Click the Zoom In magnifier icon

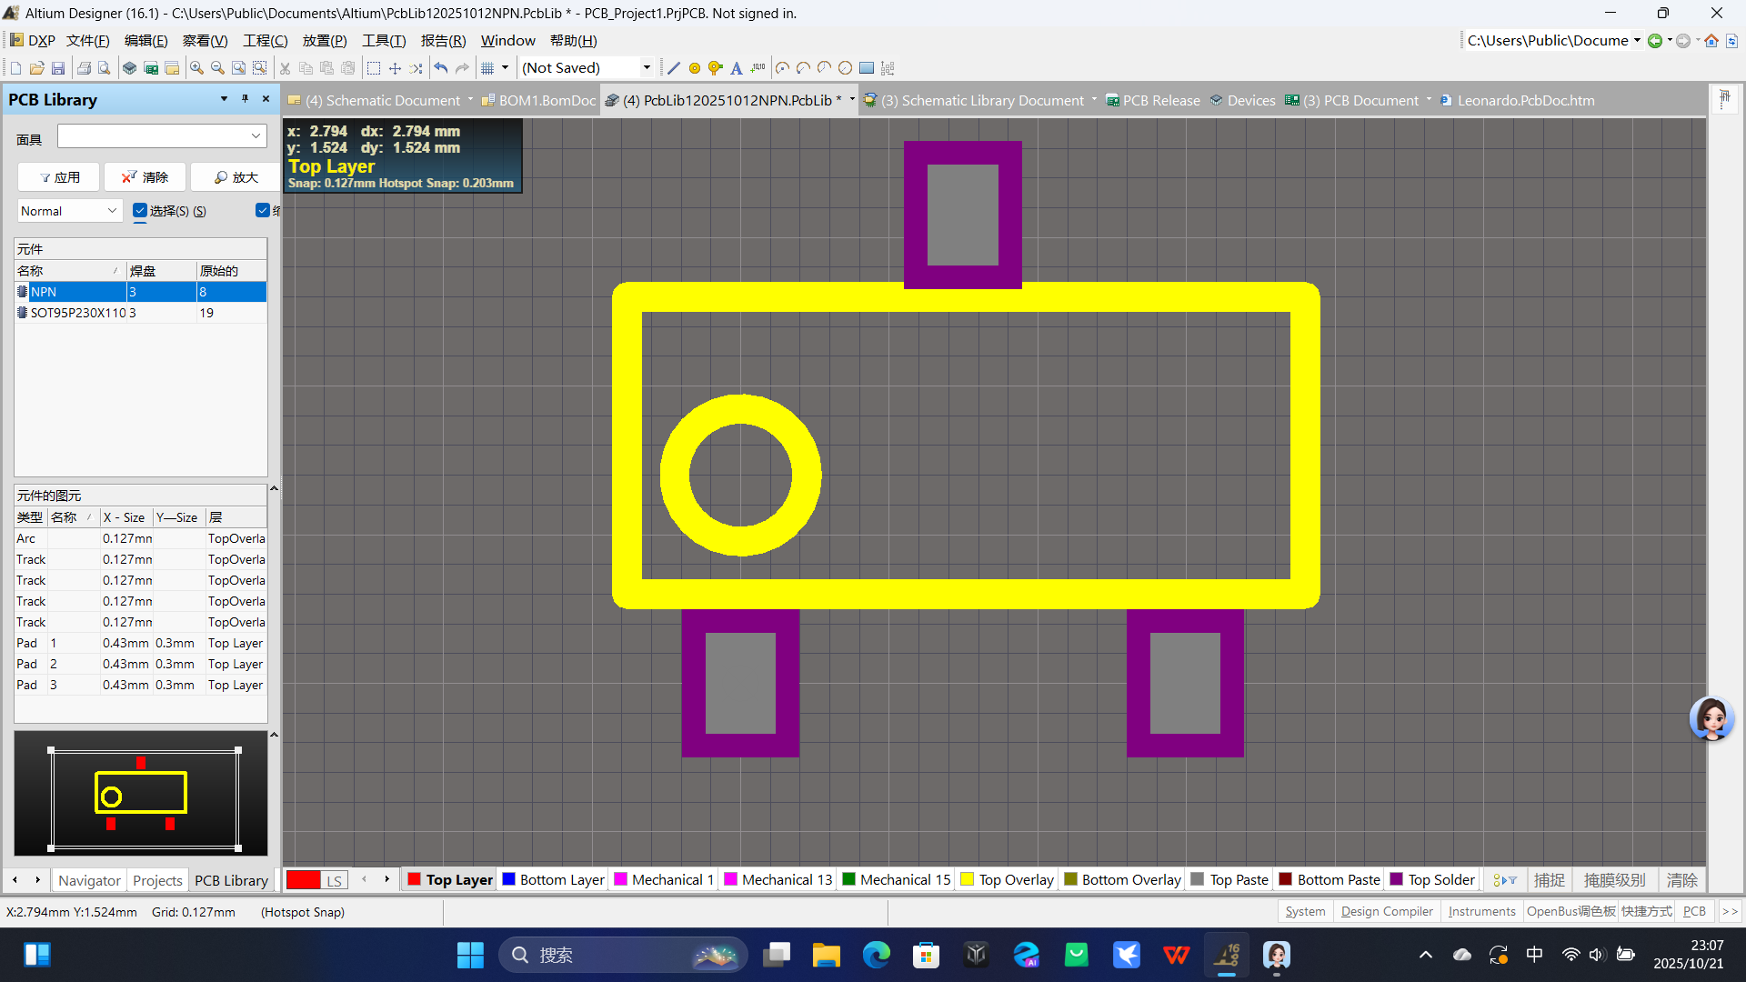pyautogui.click(x=196, y=68)
